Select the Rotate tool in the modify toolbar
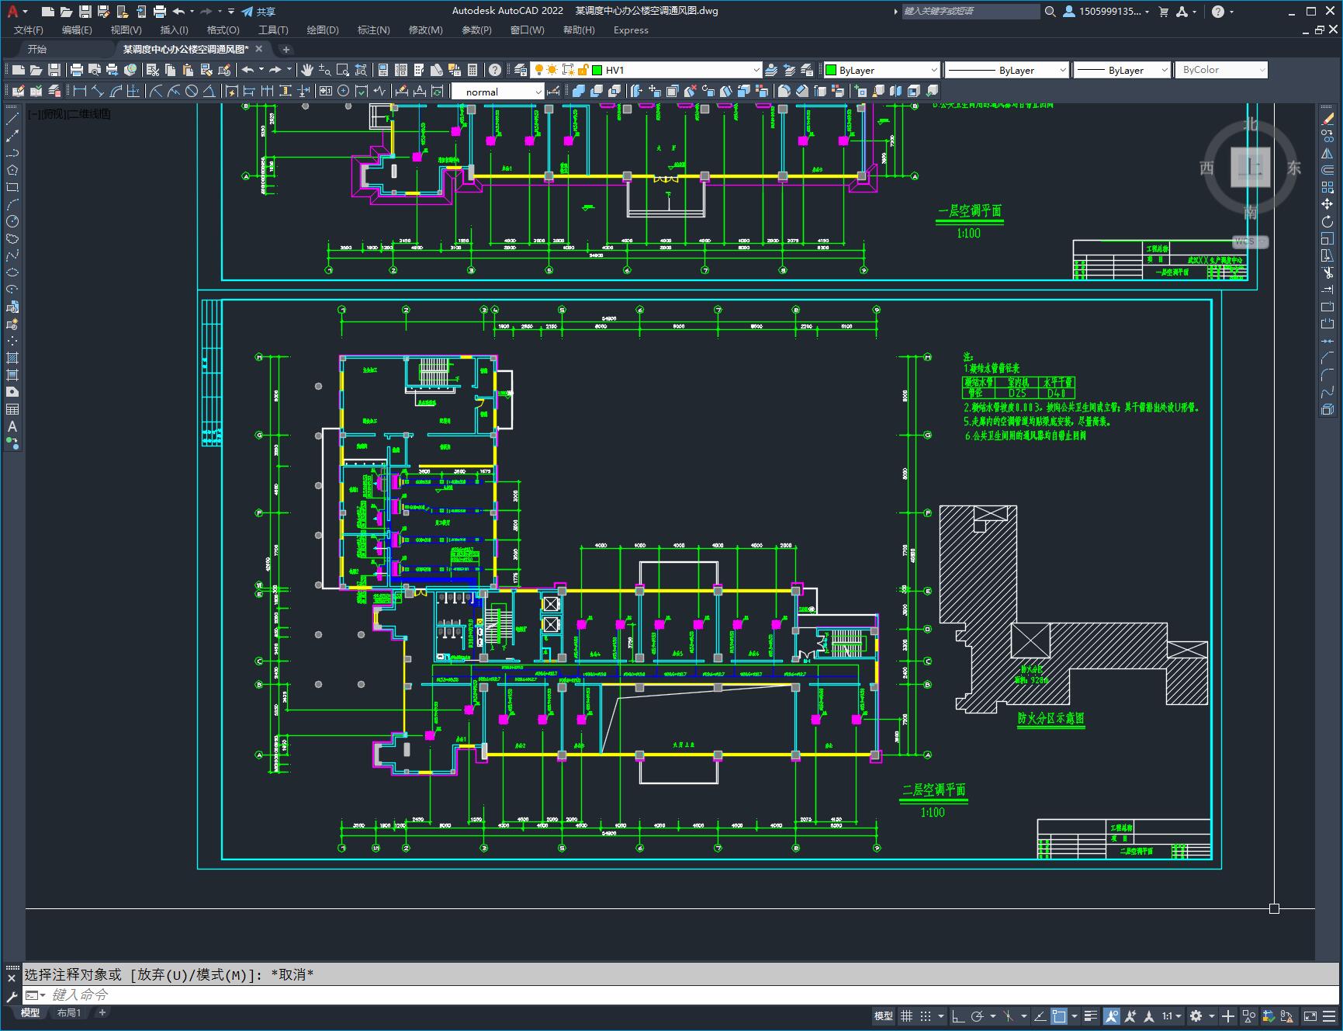Viewport: 1343px width, 1031px height. [1327, 221]
